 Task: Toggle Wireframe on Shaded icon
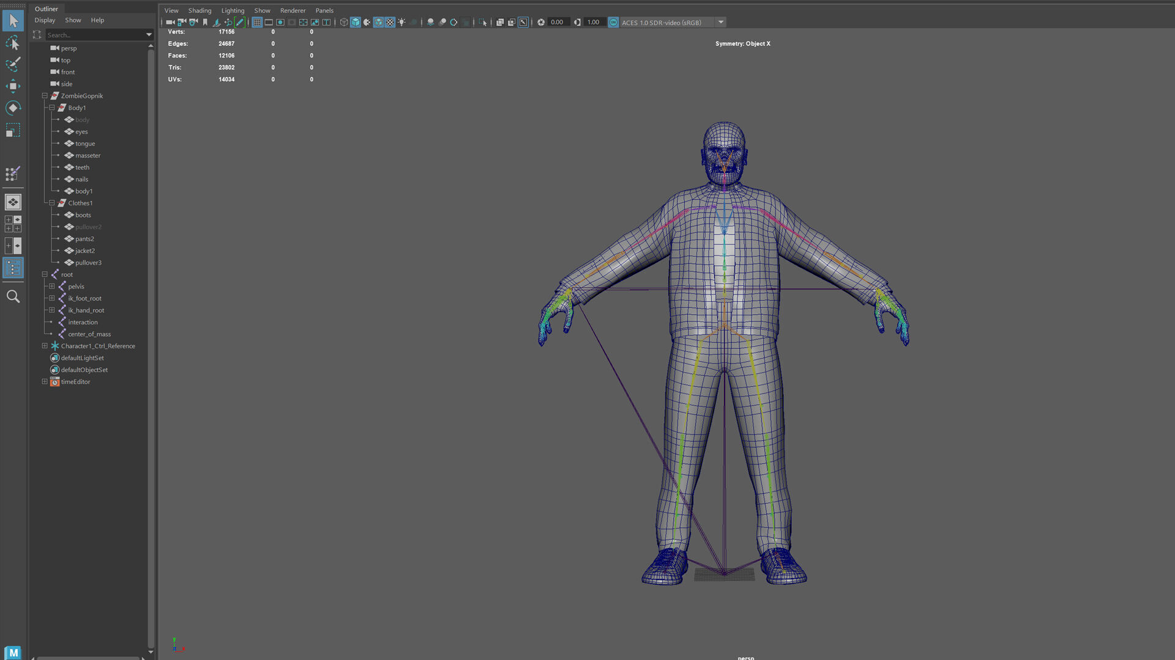click(379, 22)
